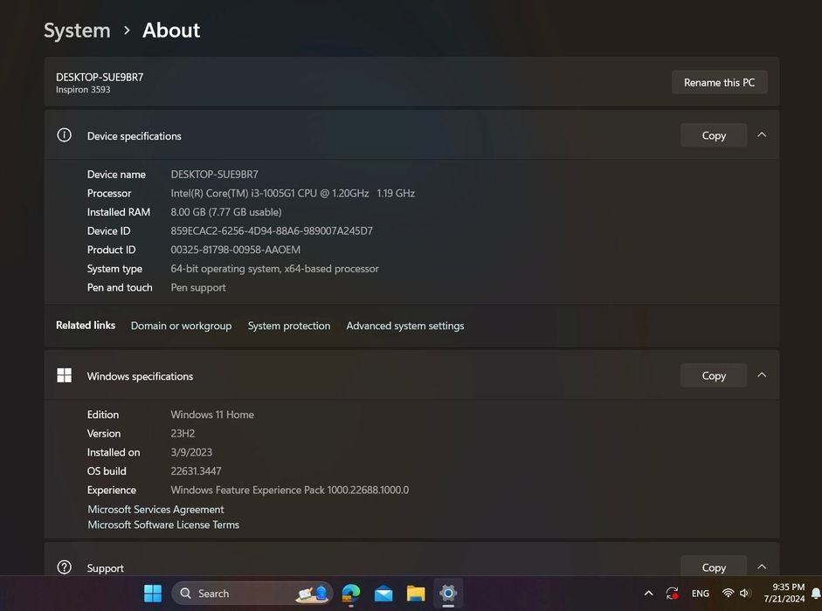Open File Explorer from the taskbar
This screenshot has width=822, height=611.
coord(416,594)
